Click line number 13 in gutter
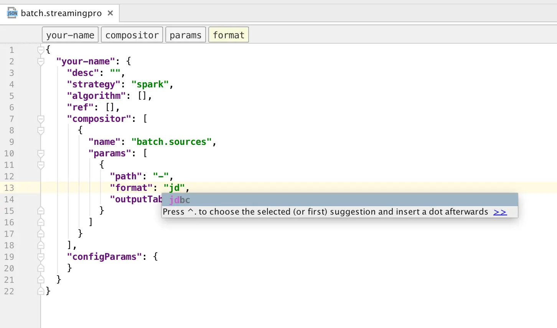 point(9,188)
